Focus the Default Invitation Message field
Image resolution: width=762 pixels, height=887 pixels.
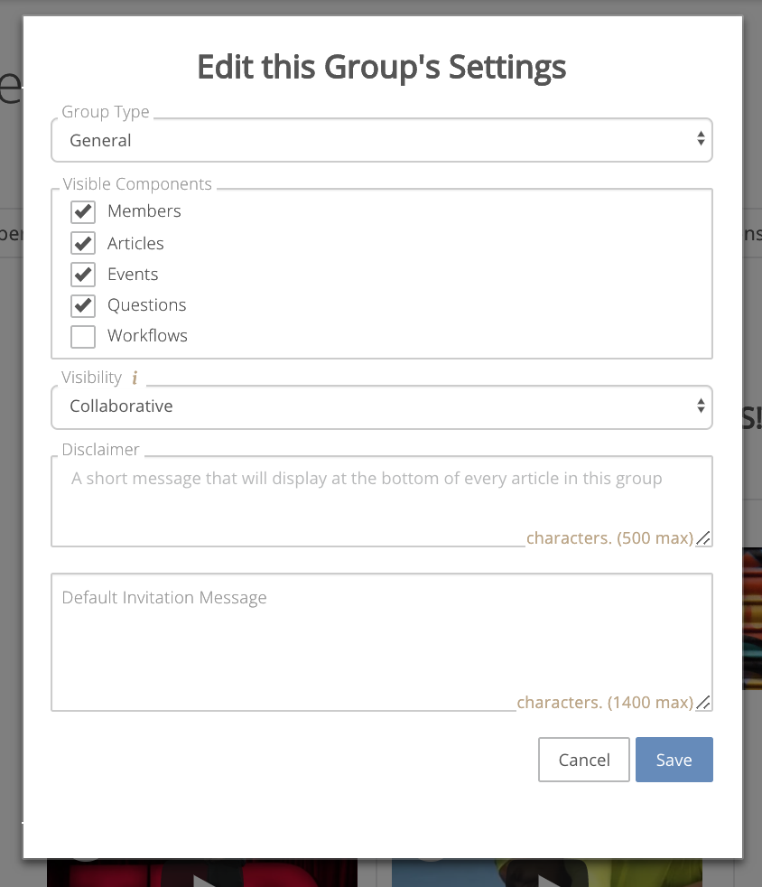coord(382,642)
